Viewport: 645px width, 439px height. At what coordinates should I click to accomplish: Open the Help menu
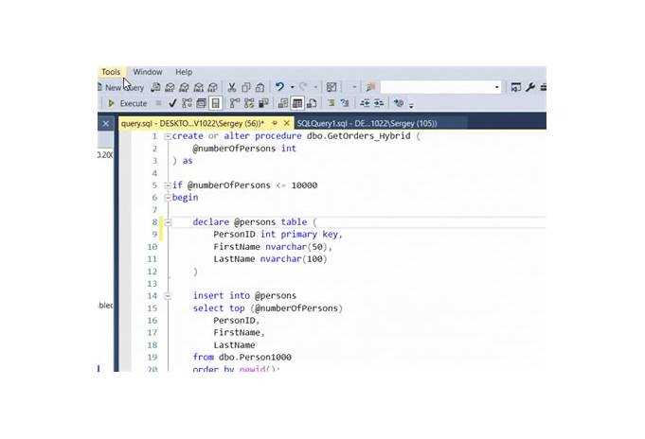pyautogui.click(x=184, y=72)
